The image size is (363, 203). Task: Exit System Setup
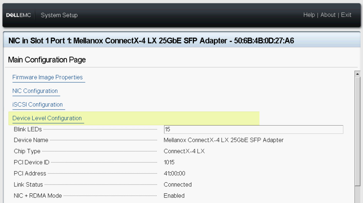tap(346, 15)
